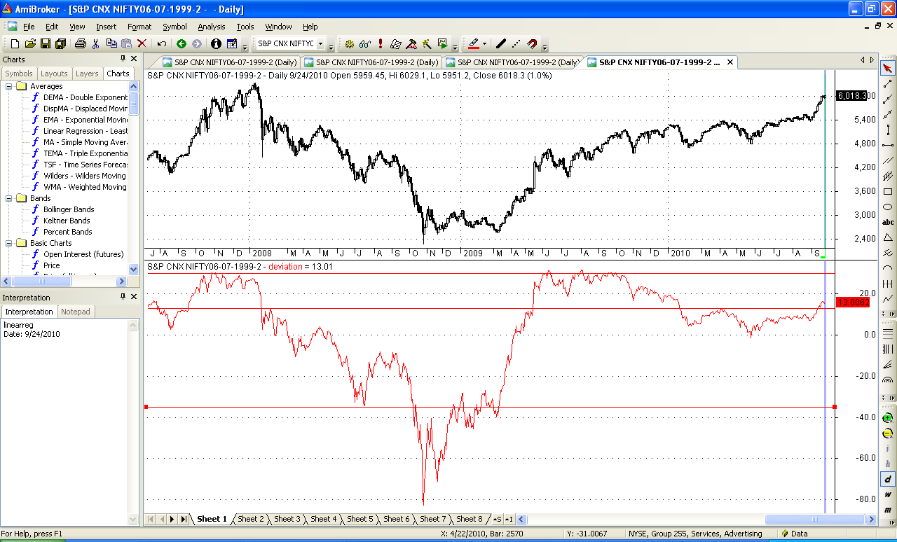897x542 pixels.
Task: Select the trend line drawing tool
Action: click(x=888, y=83)
